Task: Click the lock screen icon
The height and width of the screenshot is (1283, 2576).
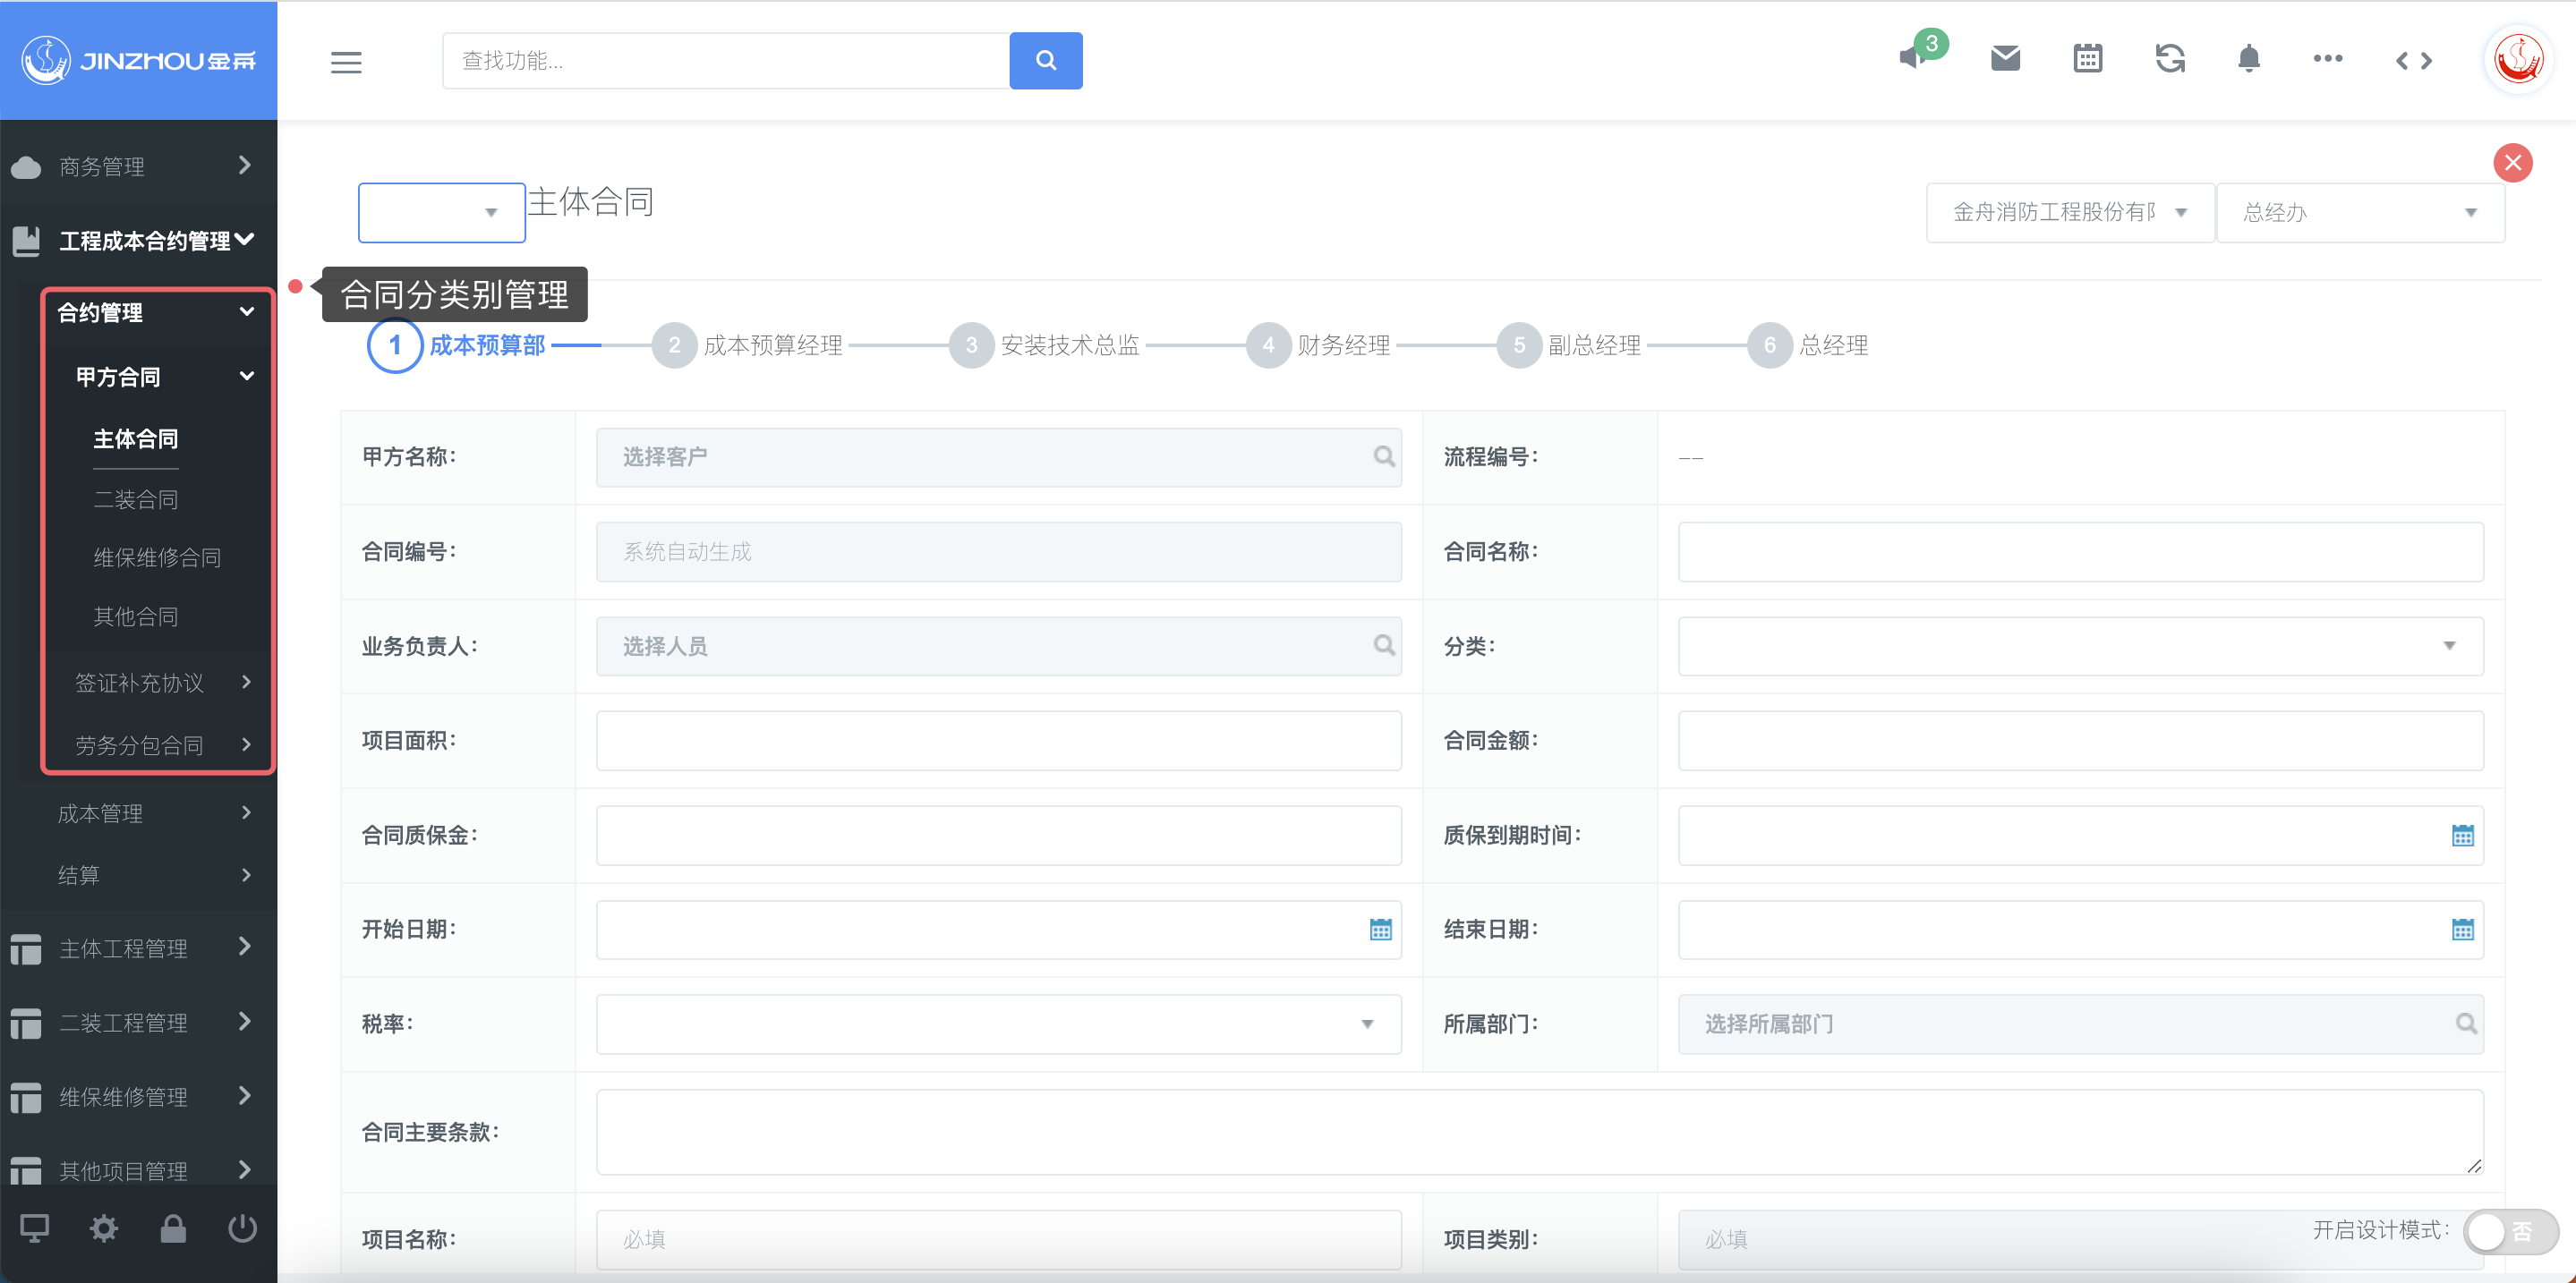Action: [x=173, y=1228]
